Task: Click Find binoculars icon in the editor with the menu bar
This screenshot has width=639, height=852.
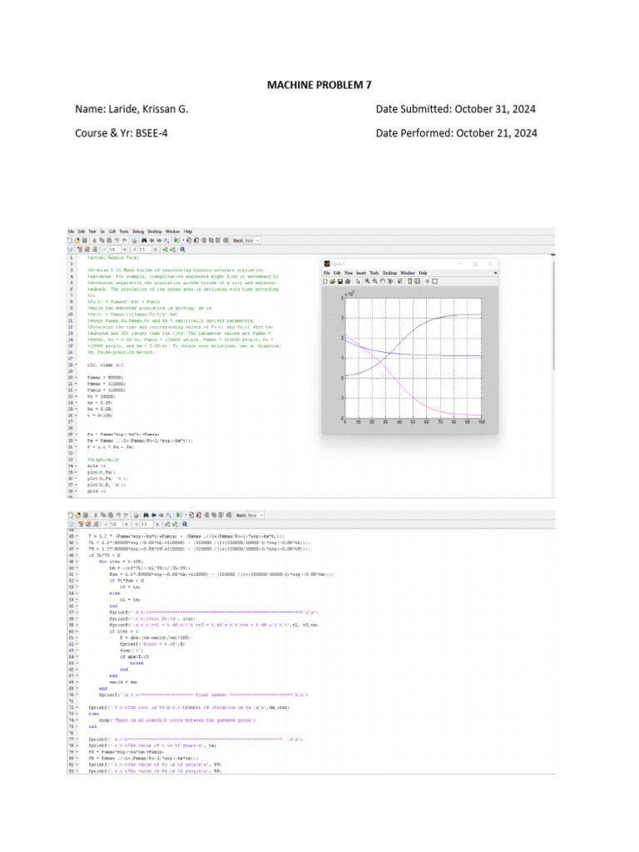Action: click(144, 240)
